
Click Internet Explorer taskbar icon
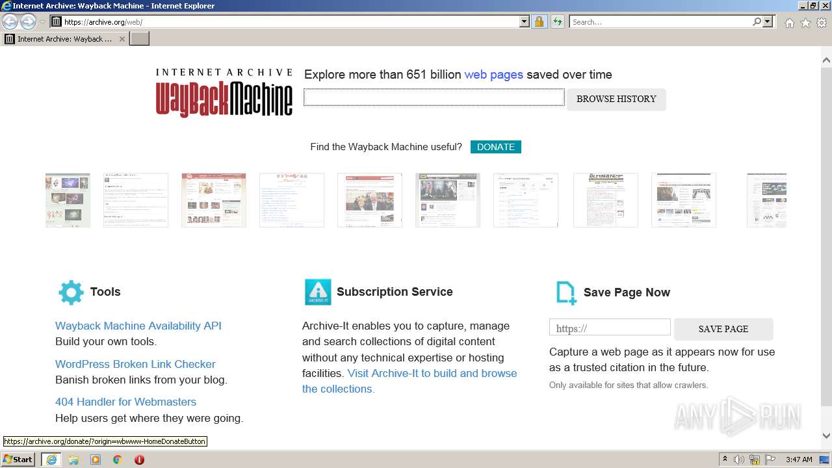51,460
